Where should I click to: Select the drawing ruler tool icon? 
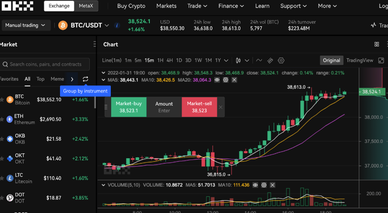pyautogui.click(x=270, y=60)
